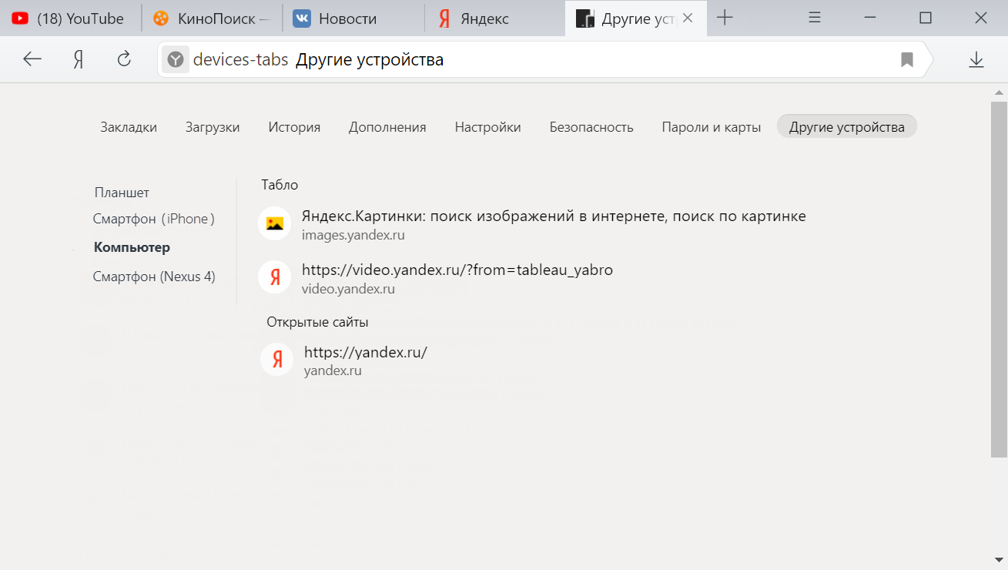1008x570 pixels.
Task: Minimize the browser window
Action: (870, 18)
